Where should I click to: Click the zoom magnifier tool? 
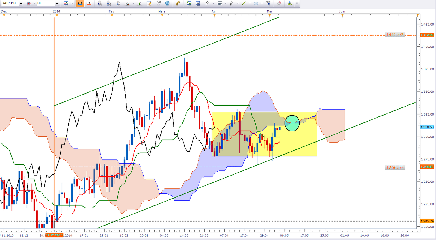127,4
